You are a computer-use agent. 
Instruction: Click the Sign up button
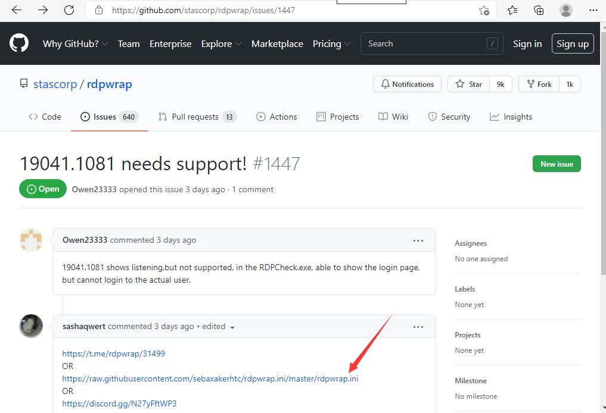(573, 43)
